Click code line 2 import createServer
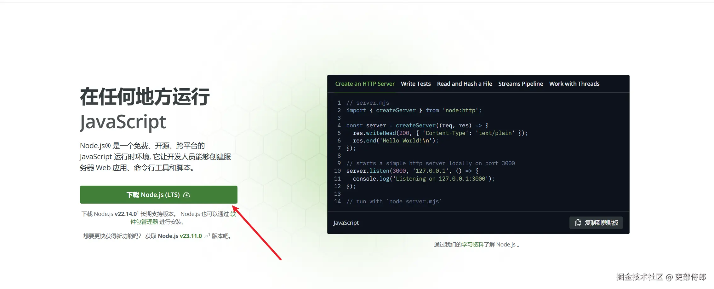The width and height of the screenshot is (714, 289). pyautogui.click(x=414, y=110)
